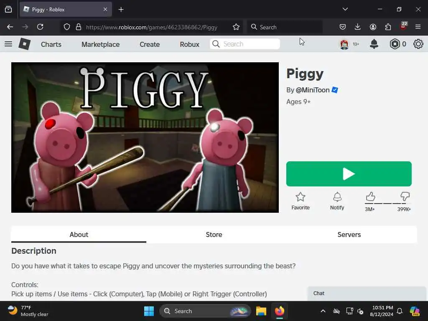Viewport: 428px width, 321px height.
Task: Open the Charts page
Action: pos(51,44)
